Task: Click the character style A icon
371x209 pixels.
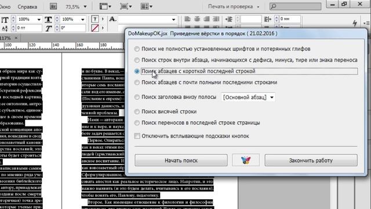Action: [x=112, y=19]
